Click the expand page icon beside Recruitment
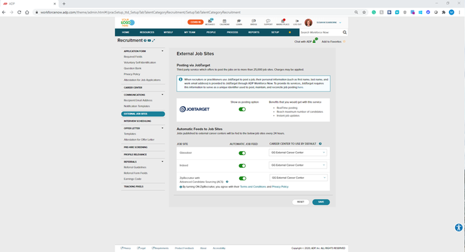465x252 pixels. [x=153, y=40]
